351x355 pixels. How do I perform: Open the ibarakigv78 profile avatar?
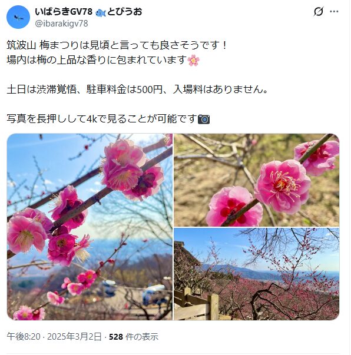pyautogui.click(x=18, y=17)
